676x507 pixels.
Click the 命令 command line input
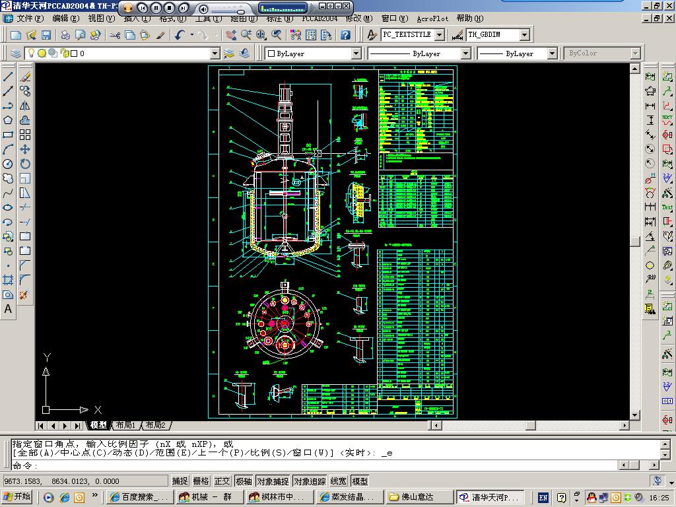(315, 465)
